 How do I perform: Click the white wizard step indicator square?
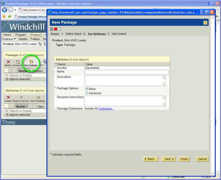[59, 29]
